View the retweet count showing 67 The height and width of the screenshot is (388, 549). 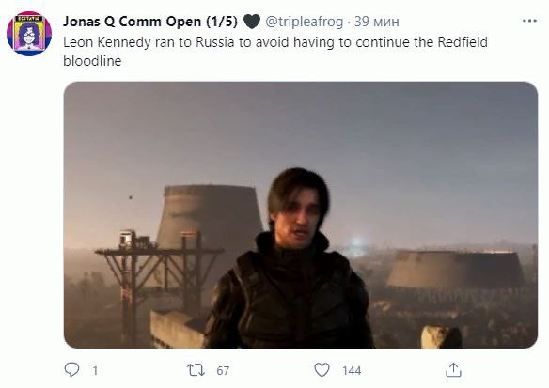pyautogui.click(x=223, y=370)
